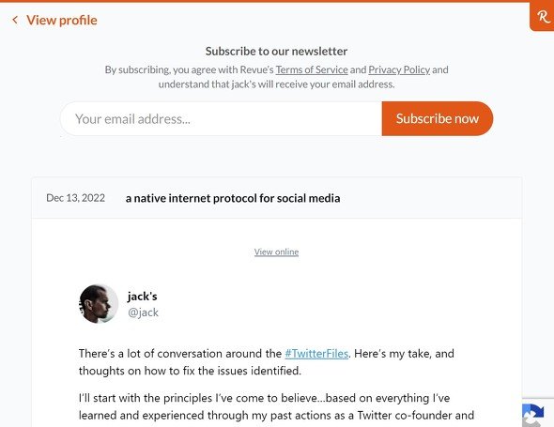Open the native internet protocol post title
The image size is (554, 427).
[x=233, y=198]
